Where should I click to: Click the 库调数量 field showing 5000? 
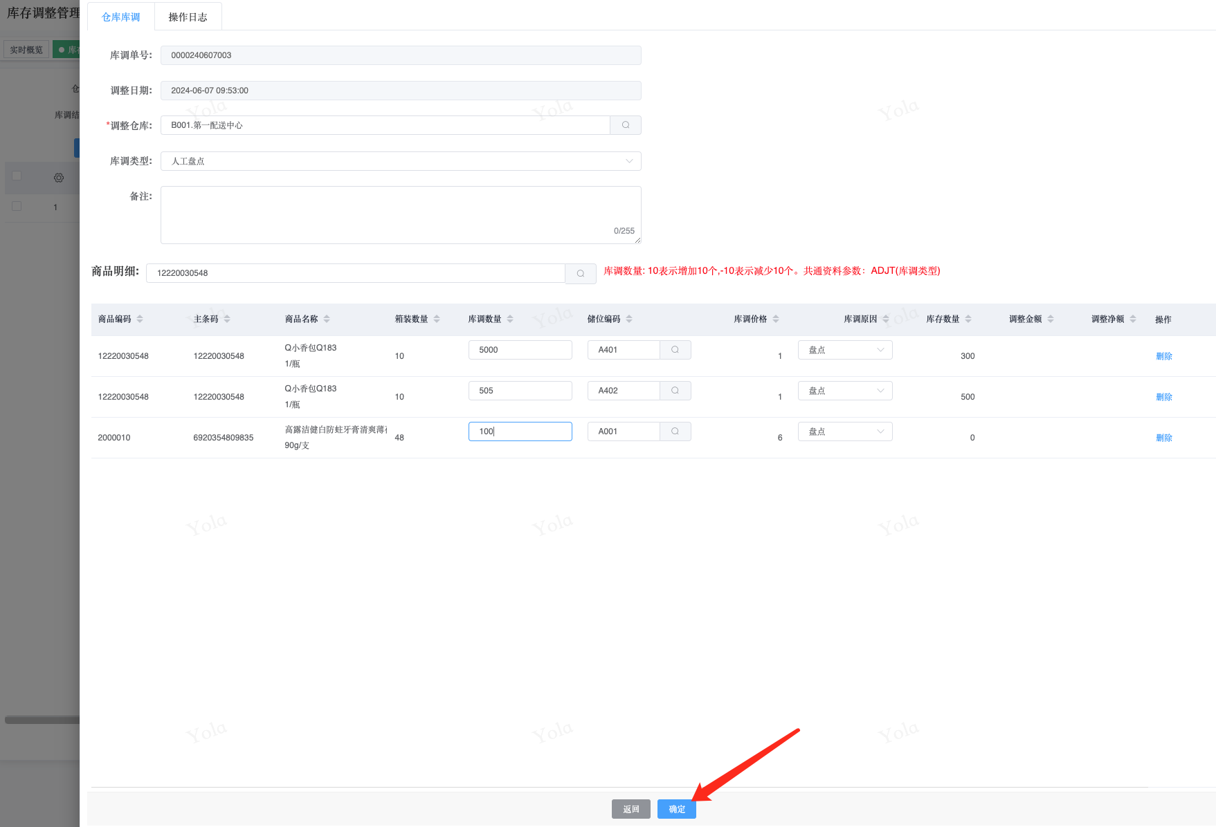(520, 350)
